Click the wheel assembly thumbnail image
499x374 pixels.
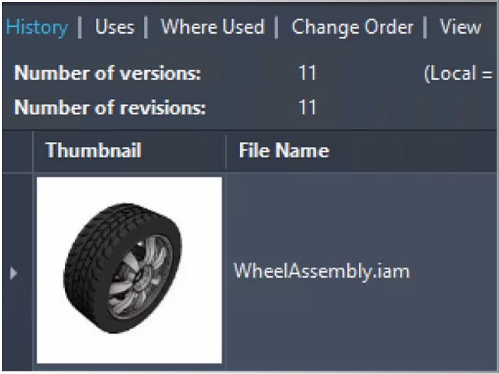click(129, 270)
